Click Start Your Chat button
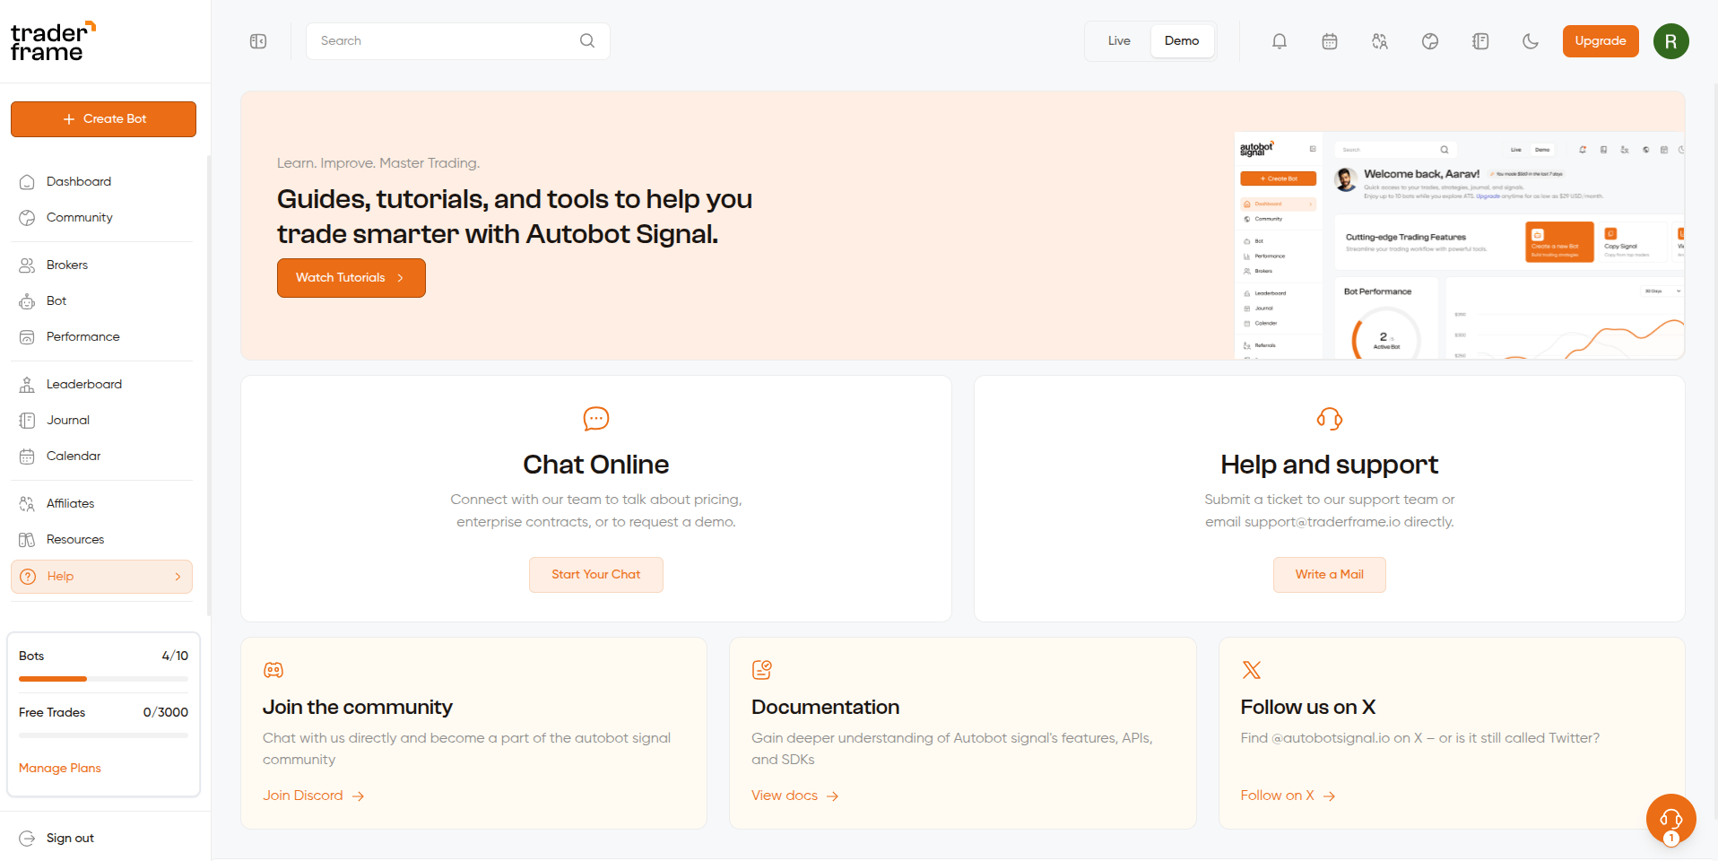This screenshot has height=861, width=1718. click(596, 575)
